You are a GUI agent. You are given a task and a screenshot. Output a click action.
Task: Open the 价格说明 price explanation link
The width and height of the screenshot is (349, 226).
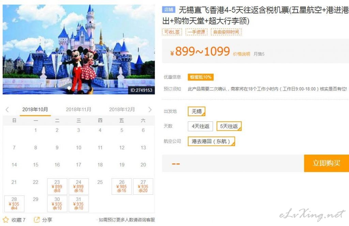pyautogui.click(x=242, y=54)
